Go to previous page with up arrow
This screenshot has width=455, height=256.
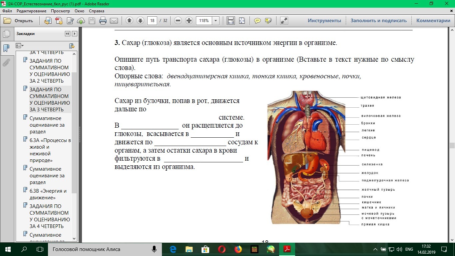(129, 21)
